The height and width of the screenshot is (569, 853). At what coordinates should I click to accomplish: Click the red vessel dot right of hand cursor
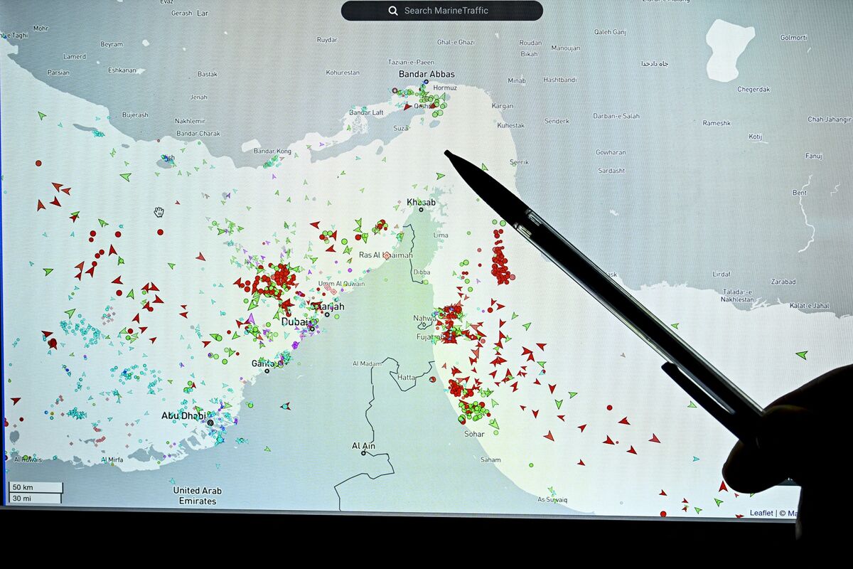tap(161, 232)
